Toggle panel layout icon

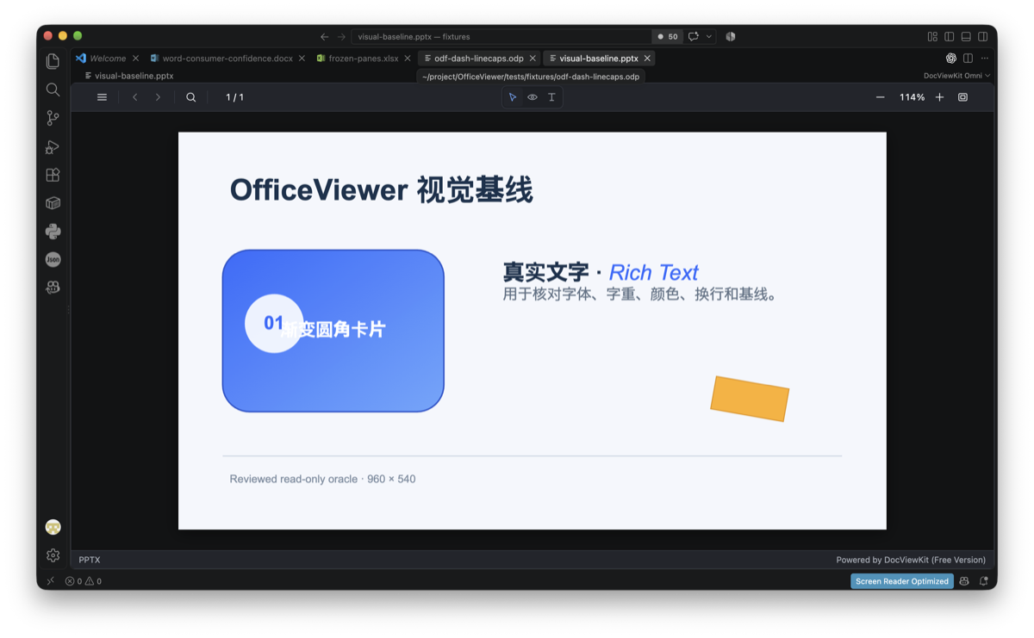pos(966,37)
